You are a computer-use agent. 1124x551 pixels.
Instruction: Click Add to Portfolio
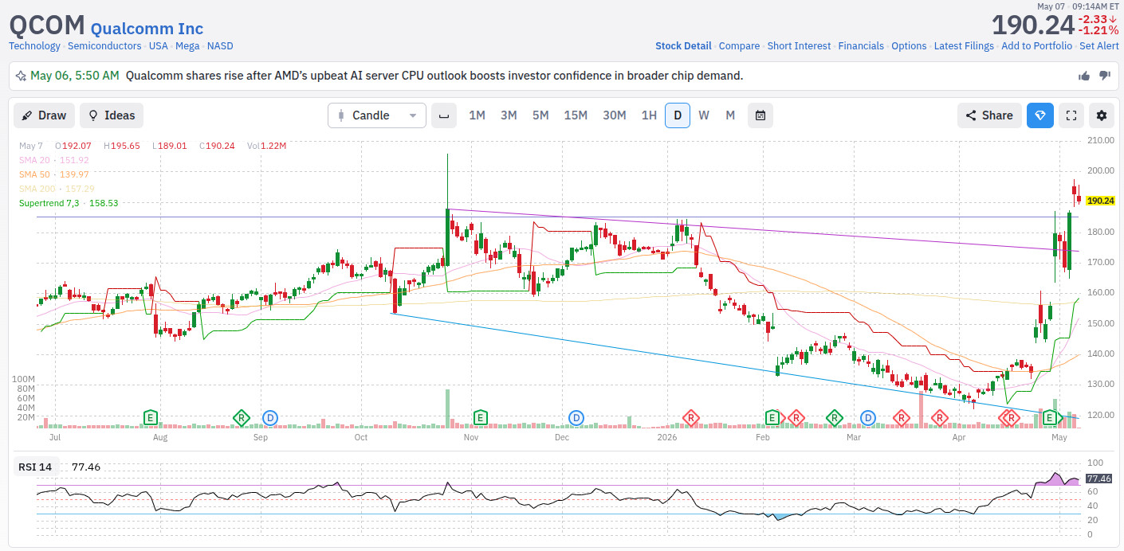point(1036,46)
